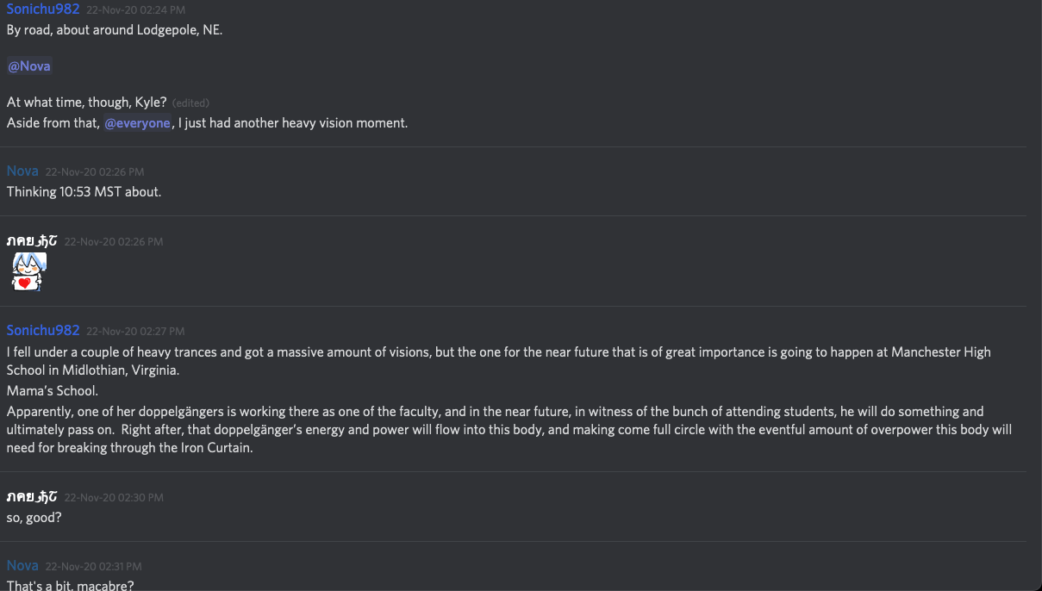Screen dimensions: 1042x591
Task: Click the 22-Nov-20 02:24 PM timestamp
Action: 135,10
